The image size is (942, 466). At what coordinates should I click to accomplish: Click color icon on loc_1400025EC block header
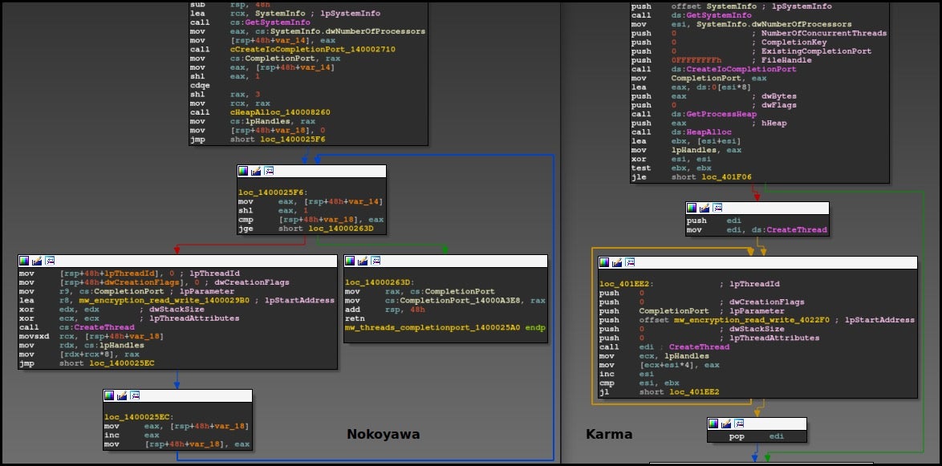[110, 395]
